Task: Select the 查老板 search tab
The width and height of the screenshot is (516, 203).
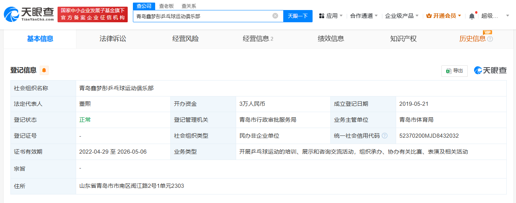Action: coord(166,6)
